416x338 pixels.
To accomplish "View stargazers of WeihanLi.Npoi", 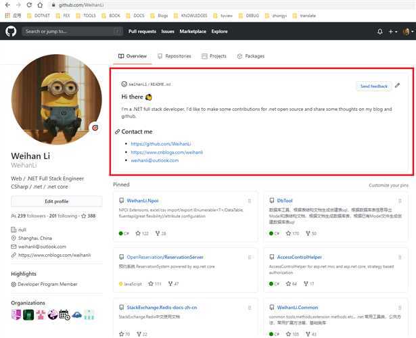I will tap(142, 233).
